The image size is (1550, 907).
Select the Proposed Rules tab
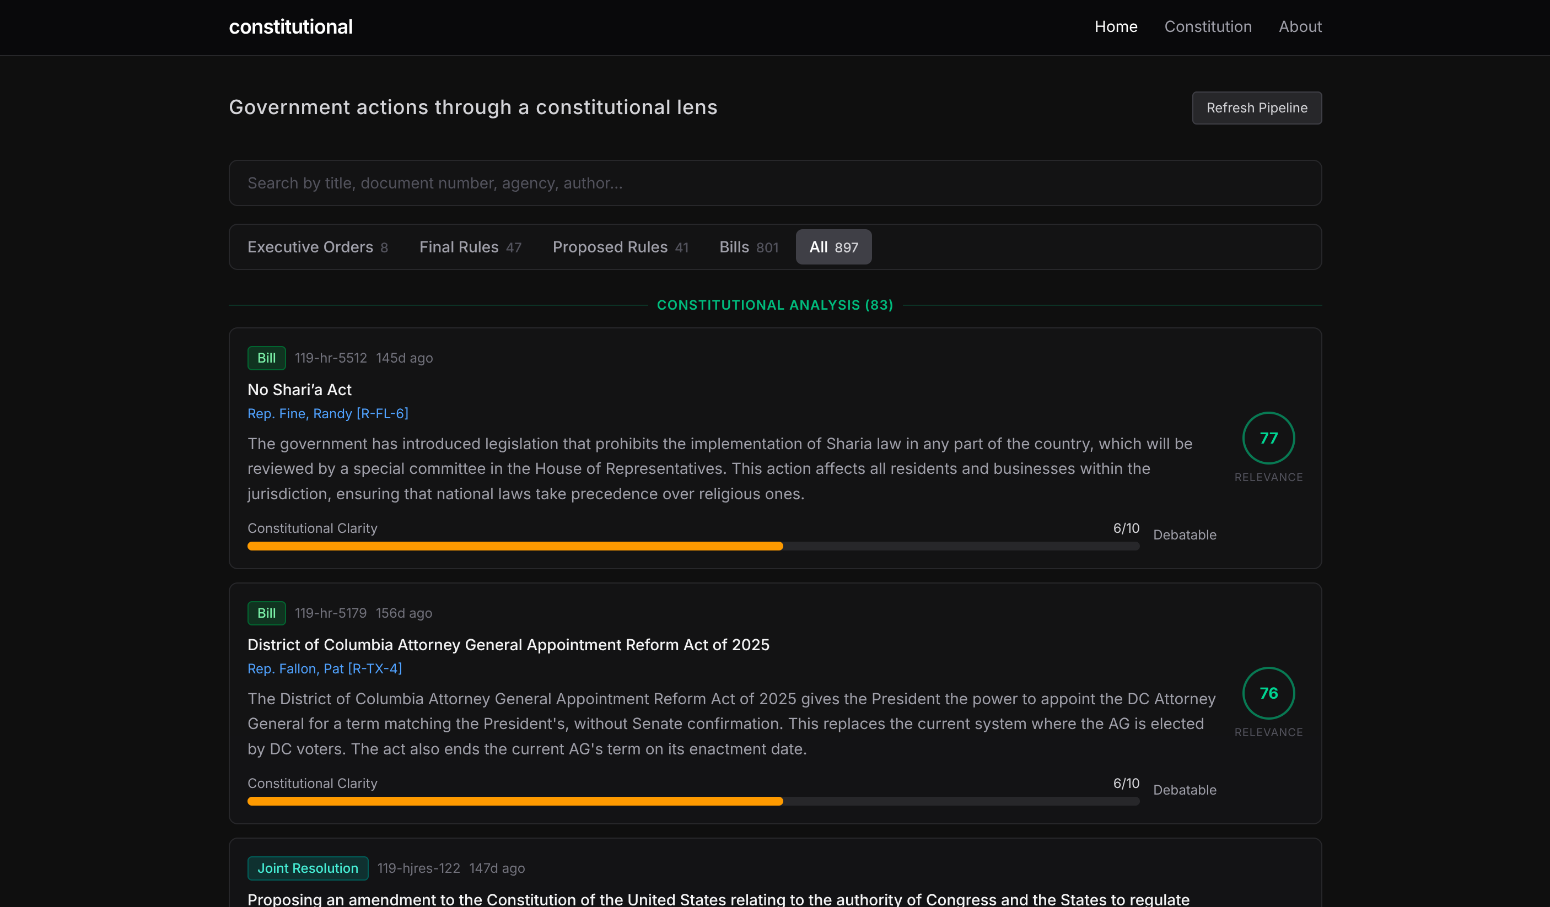tap(620, 247)
